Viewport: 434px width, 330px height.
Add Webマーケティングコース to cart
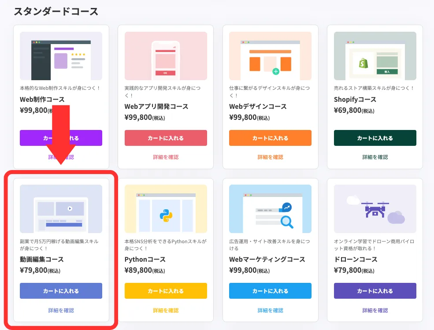click(270, 291)
